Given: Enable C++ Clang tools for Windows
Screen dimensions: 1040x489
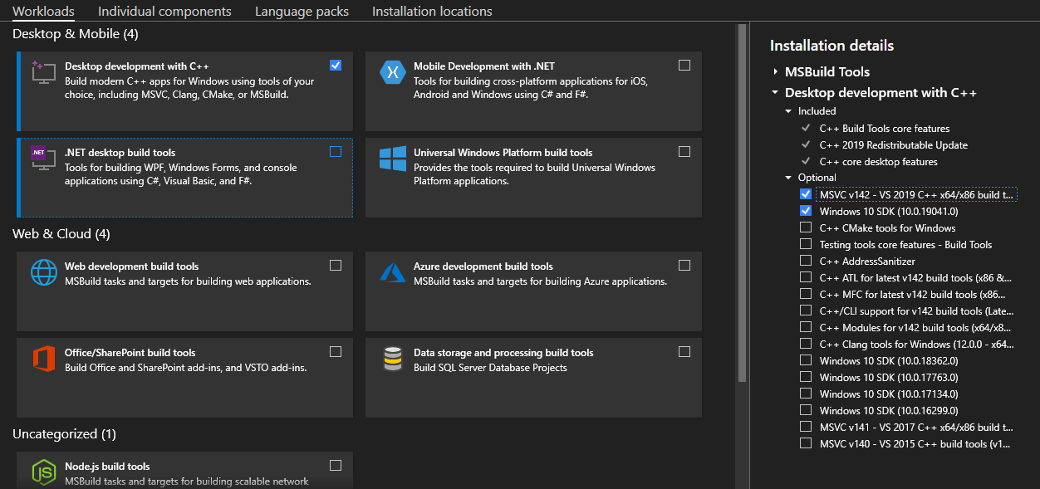Looking at the screenshot, I should click(806, 344).
